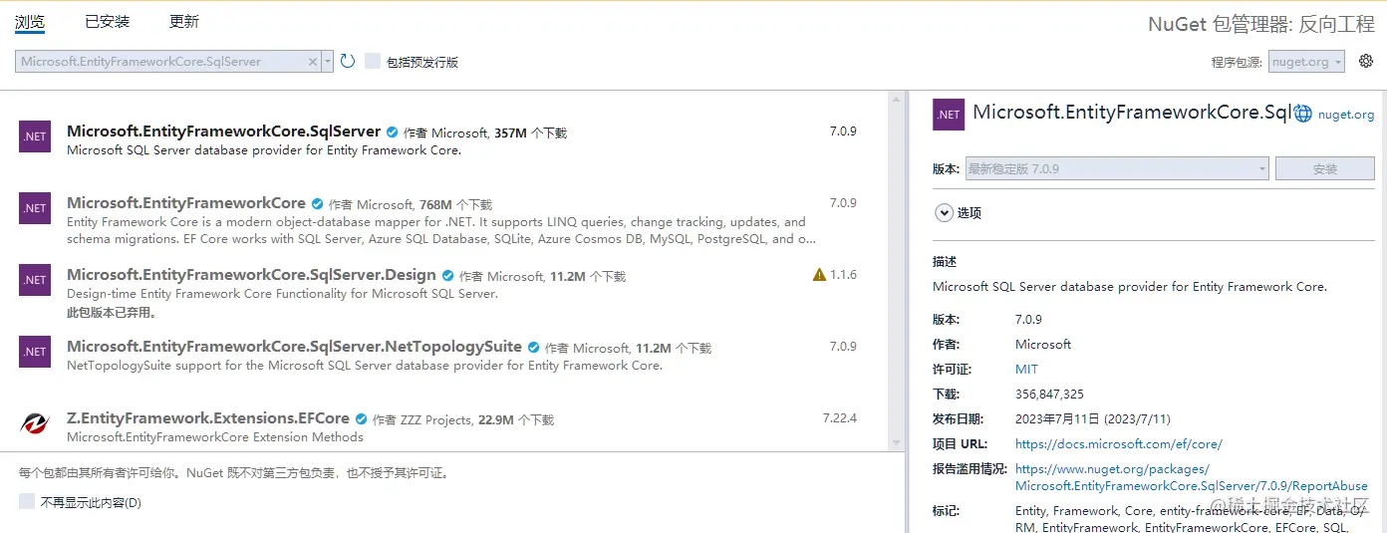
Task: Click the author value Microsoft in details
Action: [1043, 344]
